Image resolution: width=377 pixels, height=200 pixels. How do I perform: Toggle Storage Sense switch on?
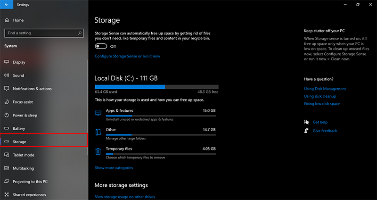point(101,46)
